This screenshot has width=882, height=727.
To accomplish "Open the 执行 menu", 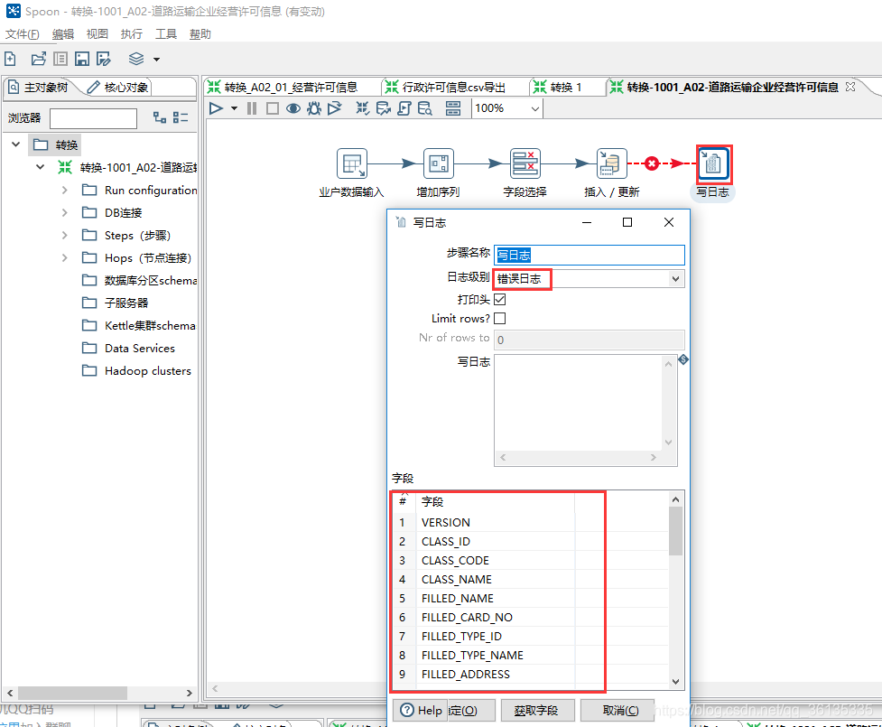I will pyautogui.click(x=132, y=33).
